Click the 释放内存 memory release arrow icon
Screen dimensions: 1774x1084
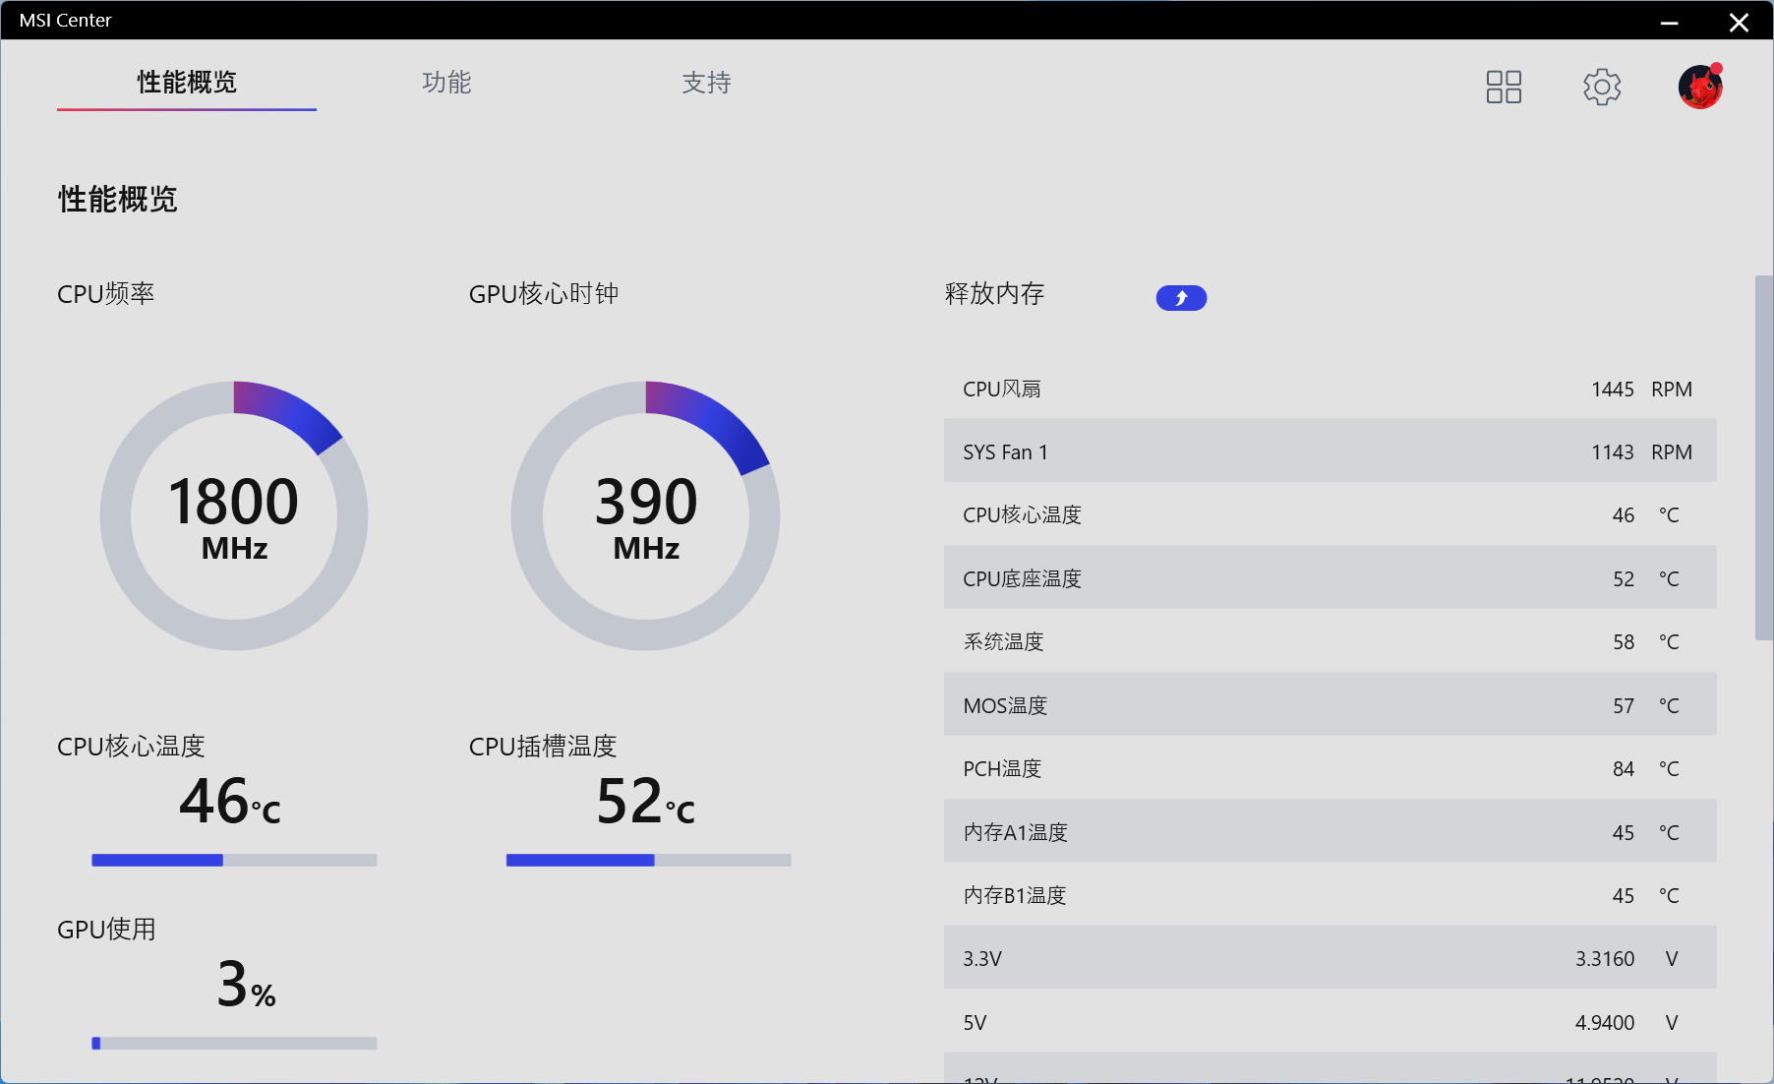pyautogui.click(x=1180, y=297)
